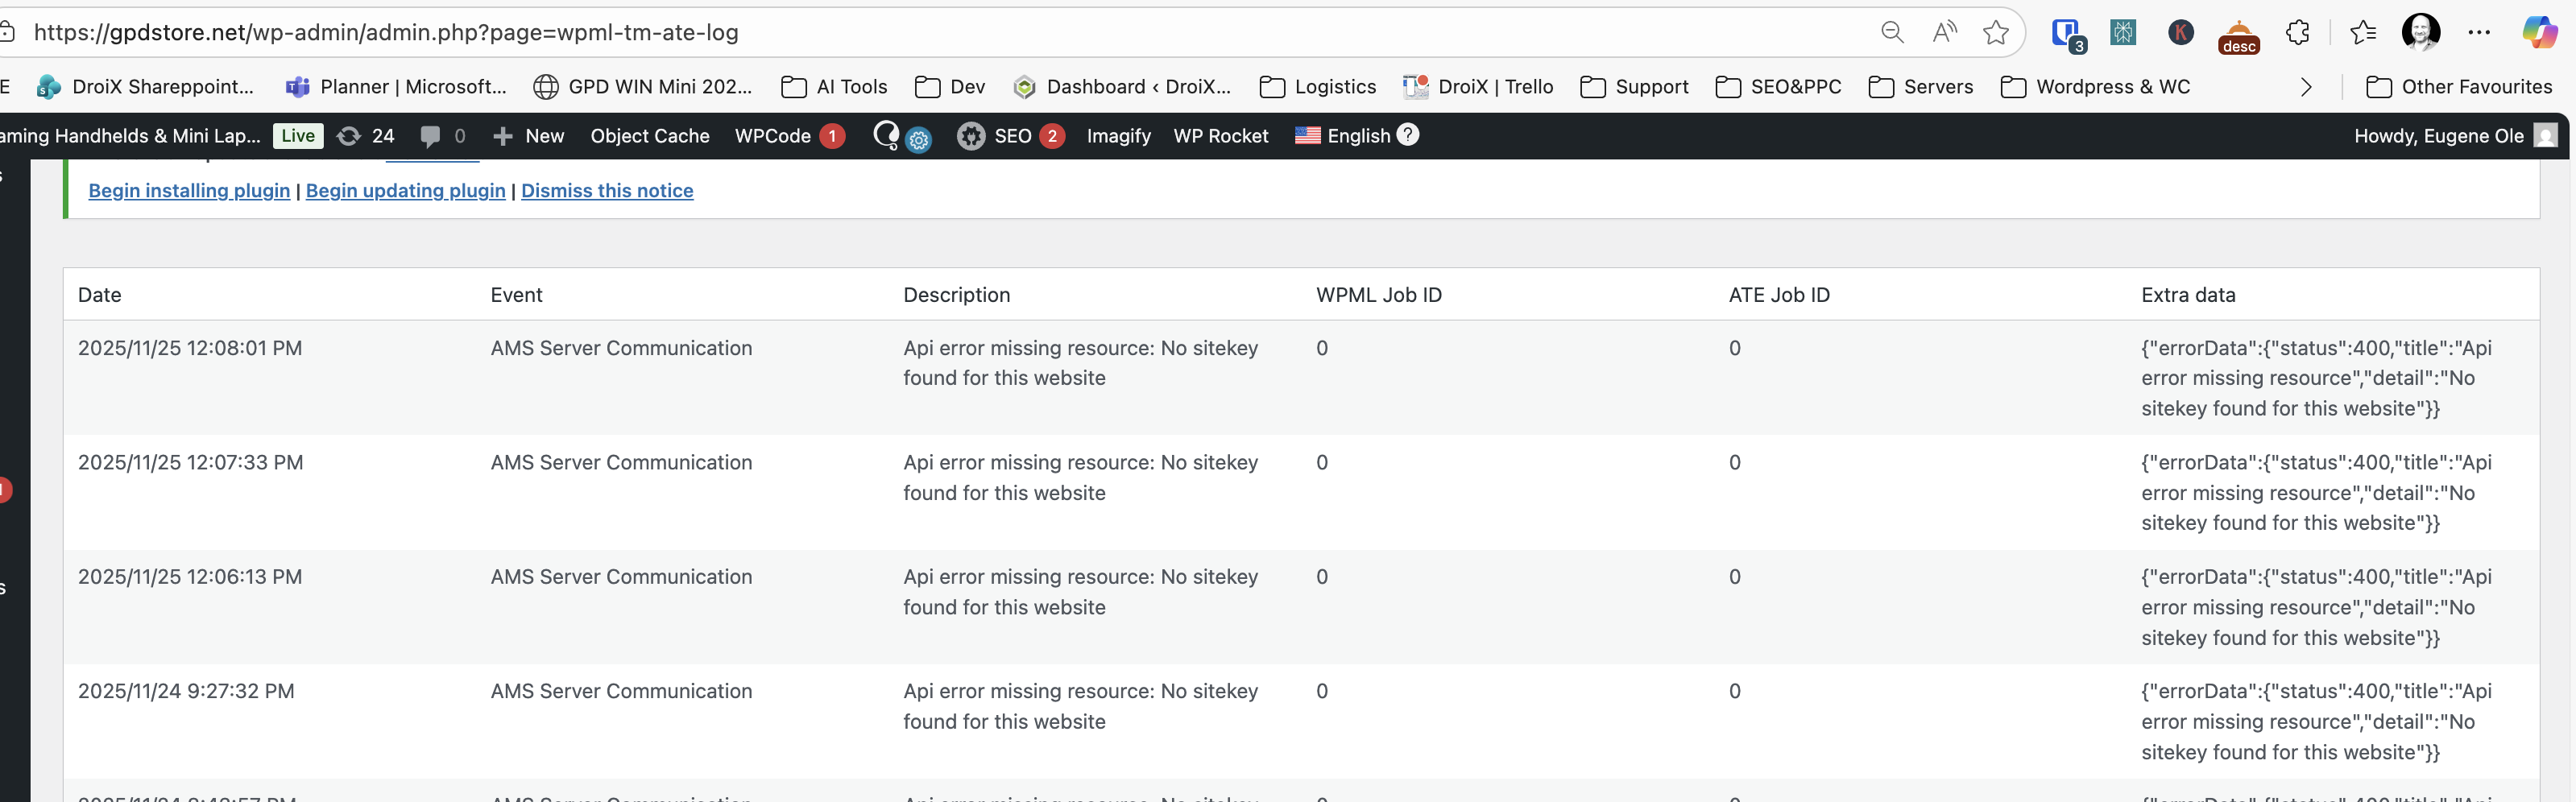Open the WP Rocket admin bar menu
Image resolution: width=2576 pixels, height=802 pixels.
(1220, 136)
